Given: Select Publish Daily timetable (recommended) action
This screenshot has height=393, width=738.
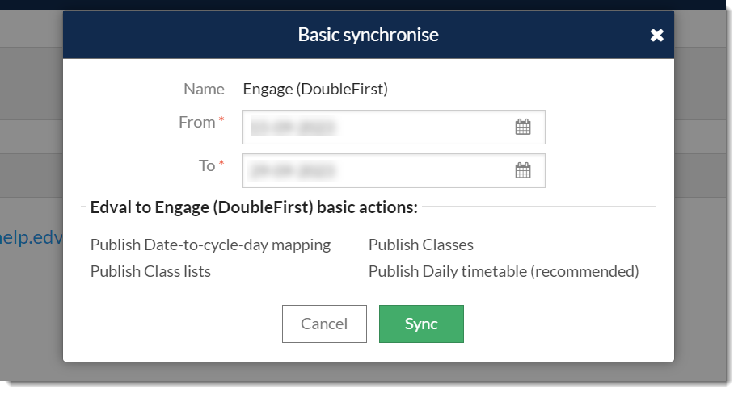Looking at the screenshot, I should (504, 272).
